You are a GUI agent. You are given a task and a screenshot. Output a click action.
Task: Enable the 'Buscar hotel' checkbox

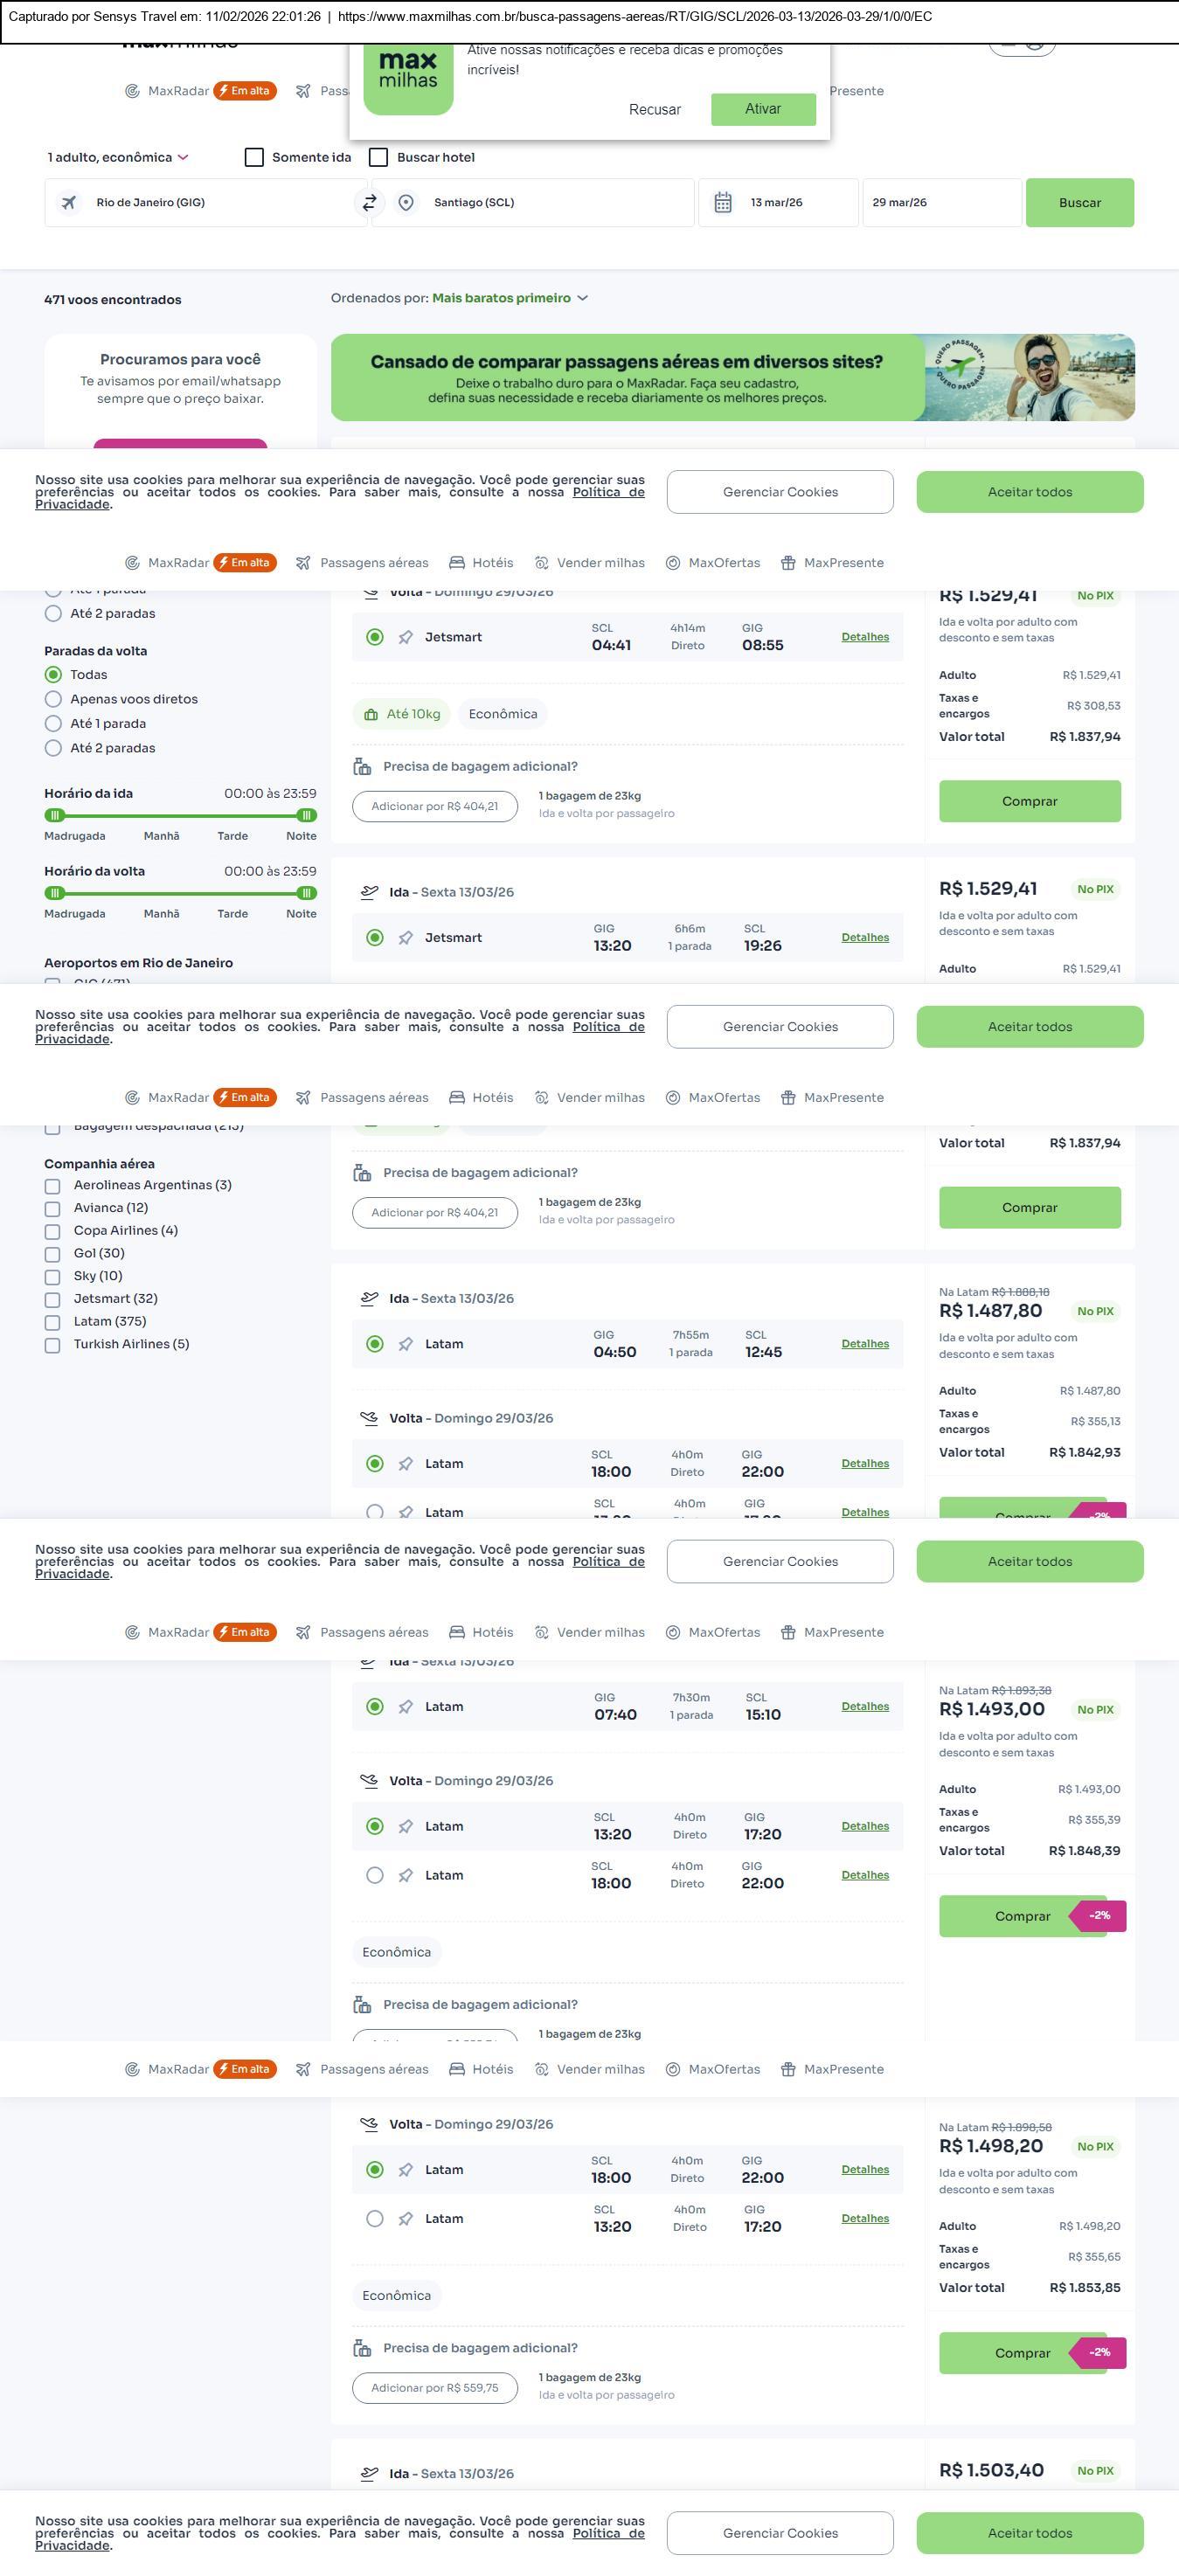[x=379, y=158]
